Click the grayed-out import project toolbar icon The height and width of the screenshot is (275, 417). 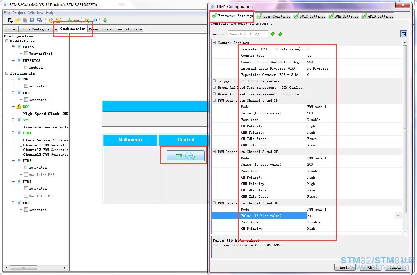click(x=25, y=20)
